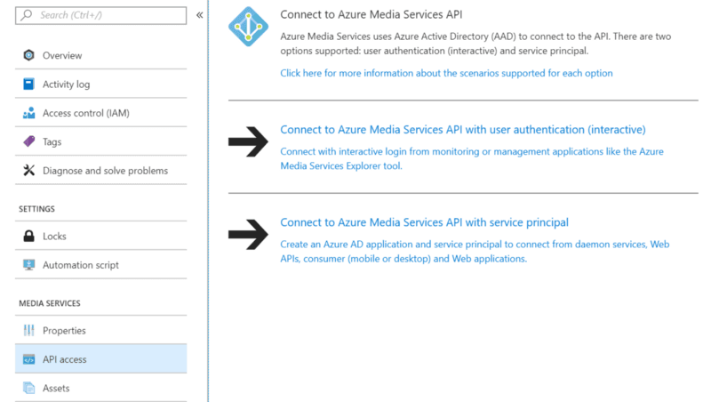This screenshot has height=402, width=711.
Task: Select the API access menu item
Action: click(x=100, y=359)
